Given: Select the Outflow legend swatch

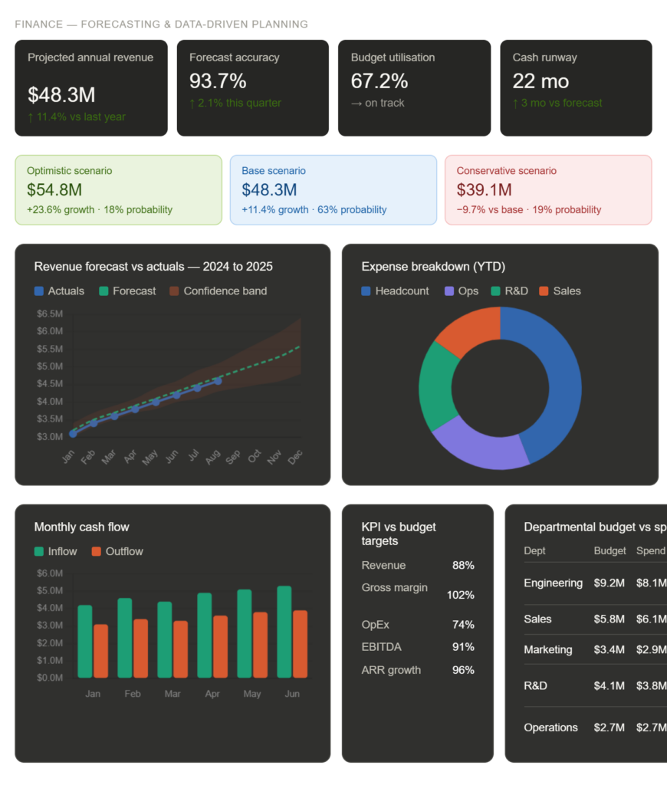Looking at the screenshot, I should (x=95, y=550).
